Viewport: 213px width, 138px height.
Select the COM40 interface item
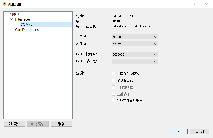click(x=27, y=25)
